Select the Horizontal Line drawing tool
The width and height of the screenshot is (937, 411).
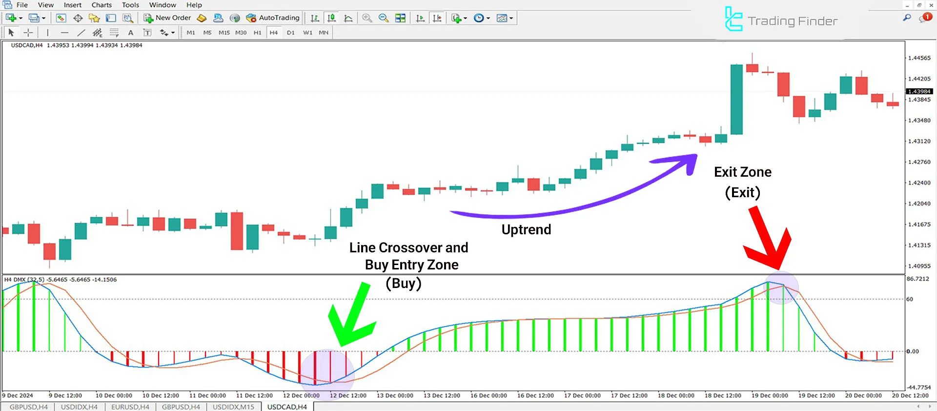pyautogui.click(x=64, y=33)
